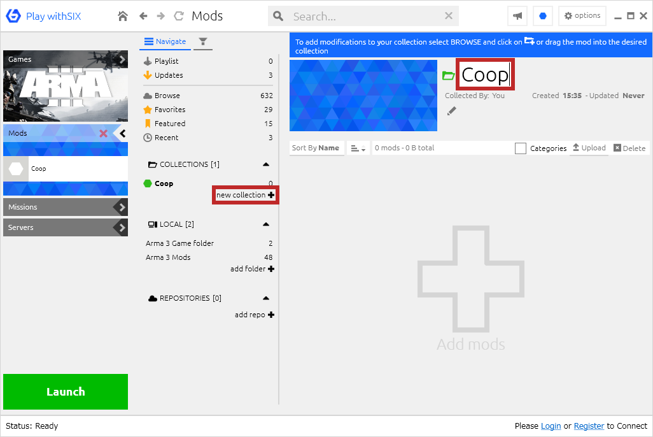The image size is (653, 437).
Task: Open the Updates list
Action: pyautogui.click(x=208, y=75)
